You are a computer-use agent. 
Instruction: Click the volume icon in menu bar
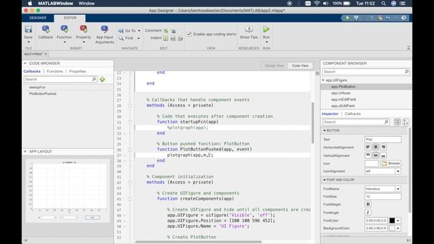(x=325, y=3)
